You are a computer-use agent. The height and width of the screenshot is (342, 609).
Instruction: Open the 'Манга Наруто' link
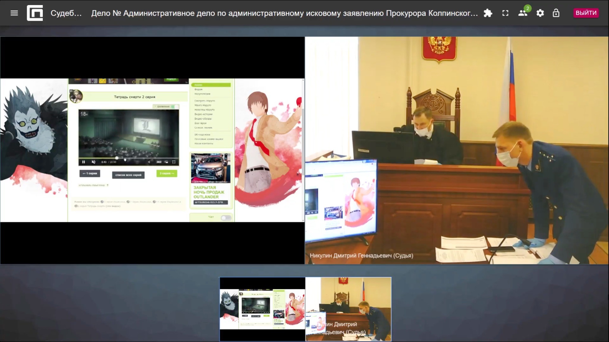tap(203, 105)
